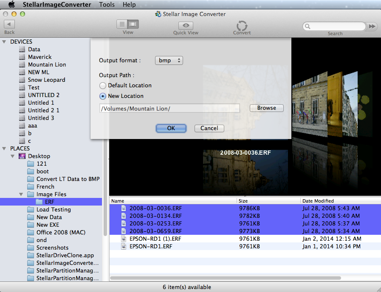This screenshot has height=292, width=381.
Task: Click the yellow wall thumbnail in cover flow
Action: click(x=335, y=104)
